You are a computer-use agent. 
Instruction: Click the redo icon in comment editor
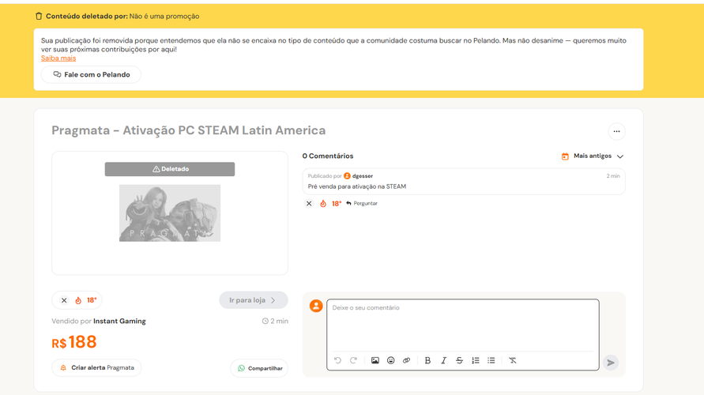[353, 360]
